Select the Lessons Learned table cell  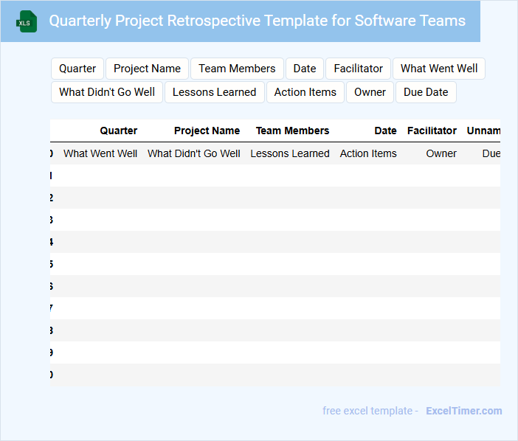coord(290,153)
